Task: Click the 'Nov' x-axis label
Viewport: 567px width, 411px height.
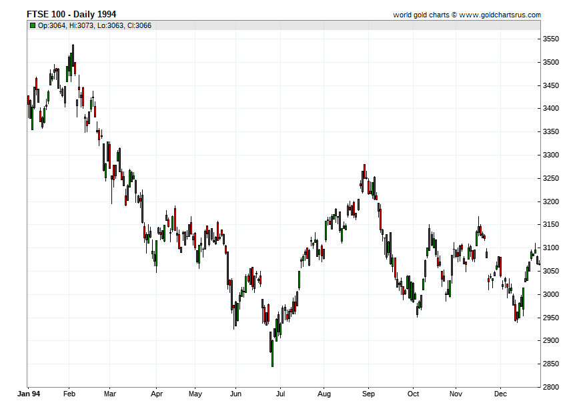Action: point(456,394)
